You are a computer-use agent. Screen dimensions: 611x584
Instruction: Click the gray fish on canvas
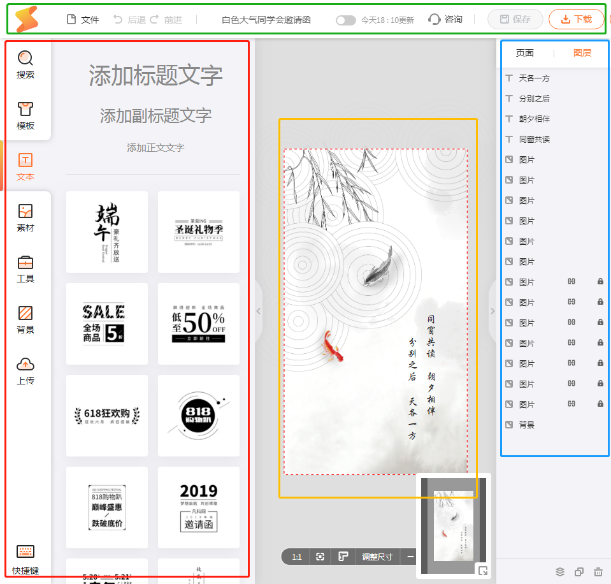tap(378, 267)
